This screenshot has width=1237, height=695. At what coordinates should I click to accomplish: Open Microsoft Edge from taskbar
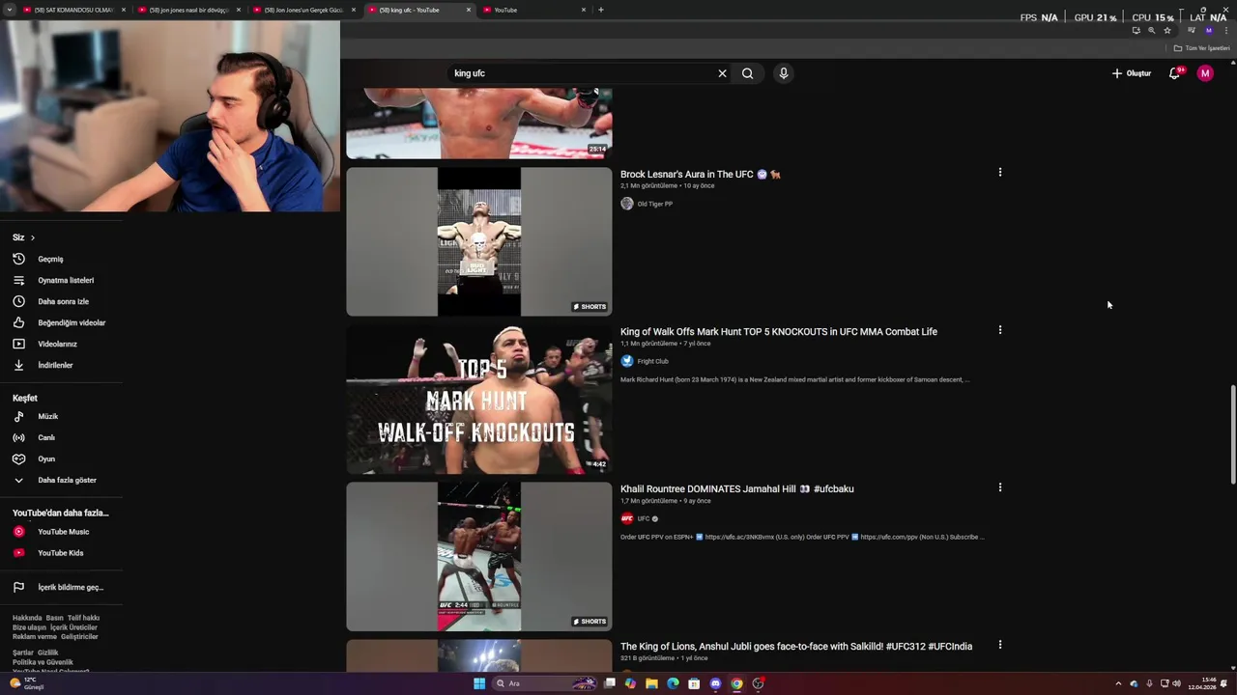673,683
